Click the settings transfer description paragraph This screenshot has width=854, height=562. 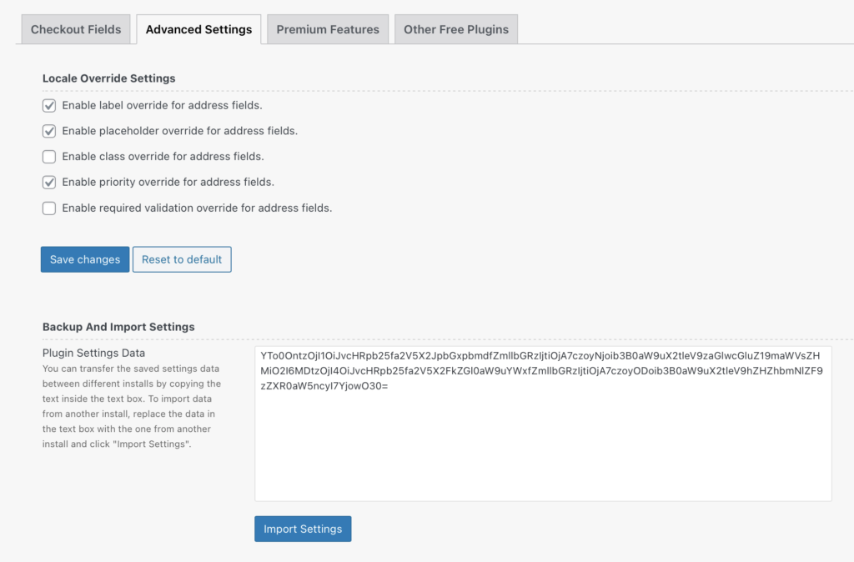pos(132,406)
